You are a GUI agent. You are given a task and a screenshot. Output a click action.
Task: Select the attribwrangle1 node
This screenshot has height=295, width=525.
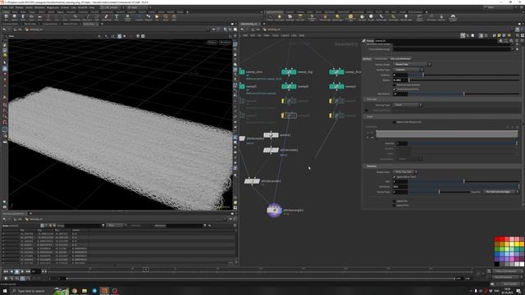pos(274,211)
